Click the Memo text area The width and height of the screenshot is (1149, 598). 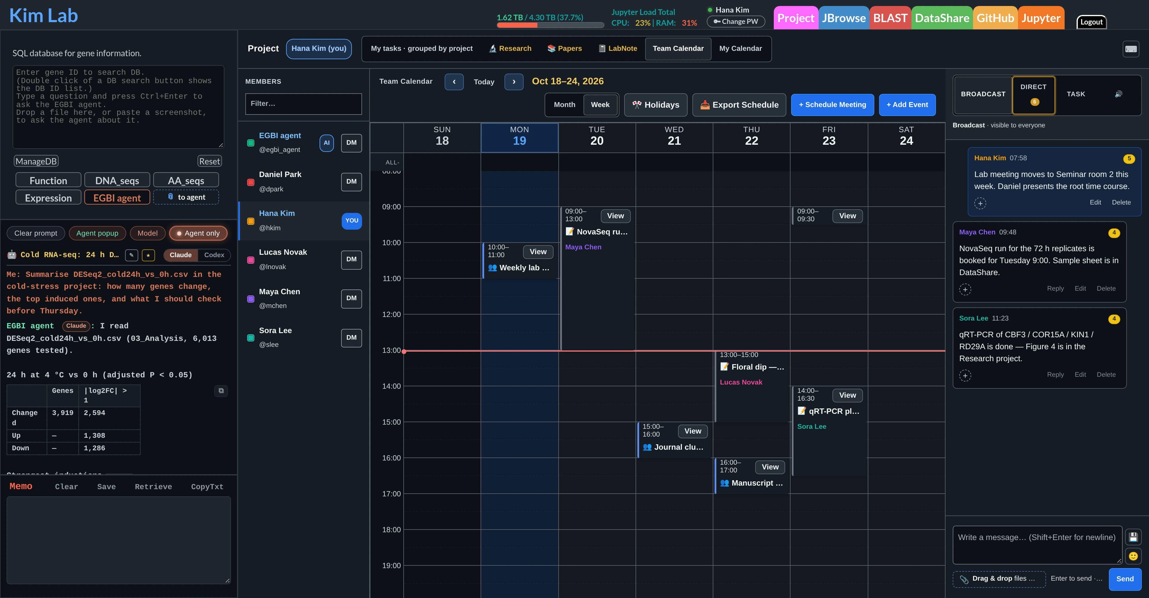click(119, 540)
